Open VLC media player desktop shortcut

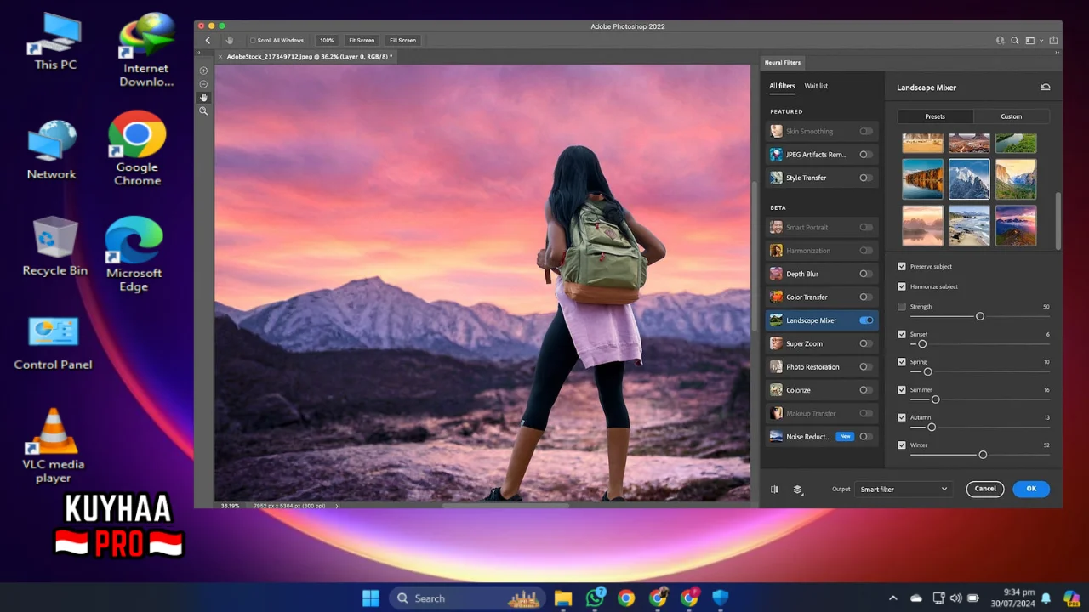click(53, 445)
